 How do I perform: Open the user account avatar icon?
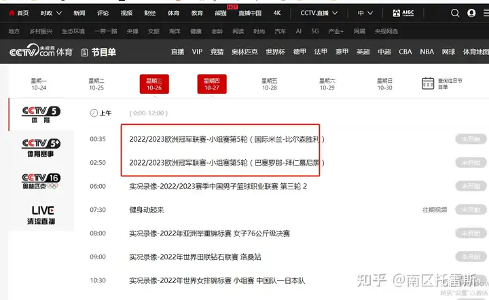(x=471, y=13)
